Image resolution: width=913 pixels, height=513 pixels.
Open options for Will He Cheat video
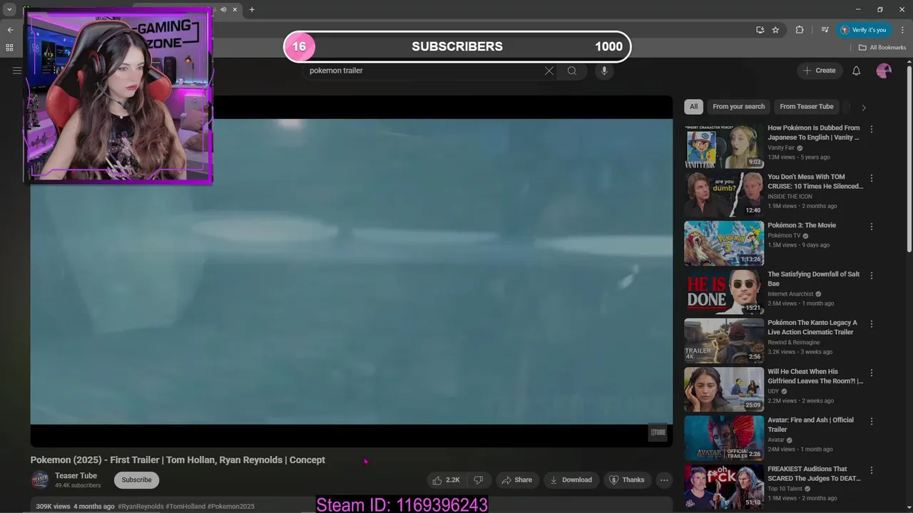(x=871, y=373)
